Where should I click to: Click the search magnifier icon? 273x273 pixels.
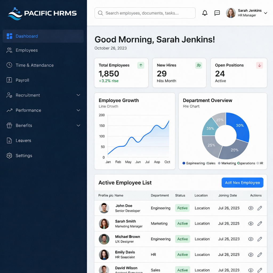(101, 13)
